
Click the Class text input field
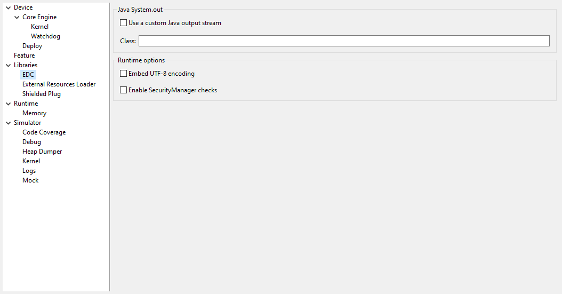coord(343,41)
